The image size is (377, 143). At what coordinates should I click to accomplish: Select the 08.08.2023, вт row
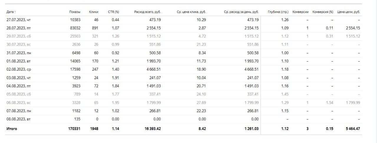(x=183, y=119)
